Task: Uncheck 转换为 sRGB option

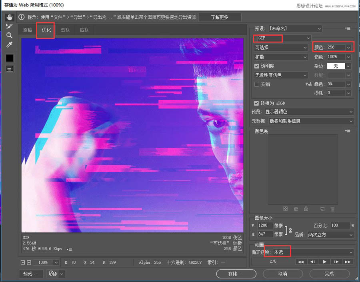Action: point(256,103)
